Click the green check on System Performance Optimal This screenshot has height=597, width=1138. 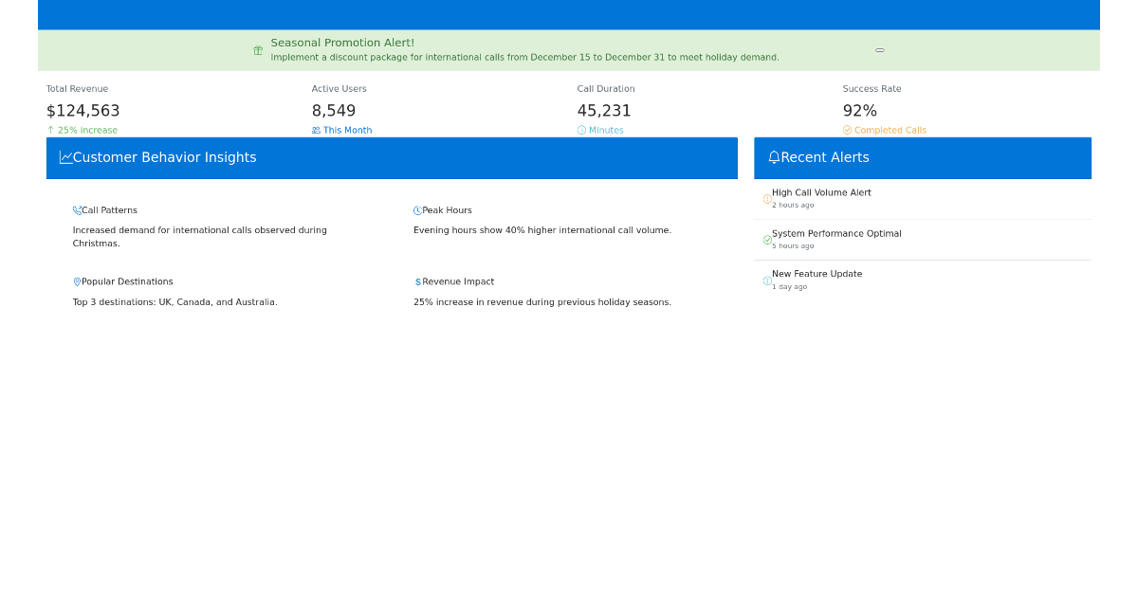pos(765,240)
